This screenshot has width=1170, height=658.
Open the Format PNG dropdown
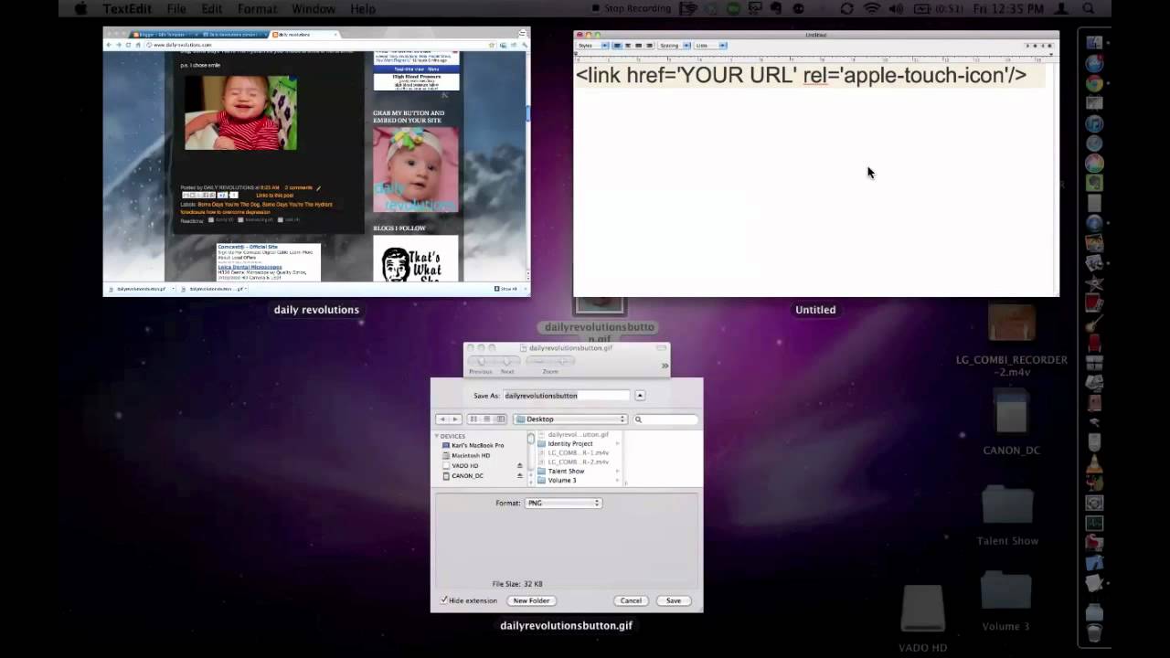563,503
